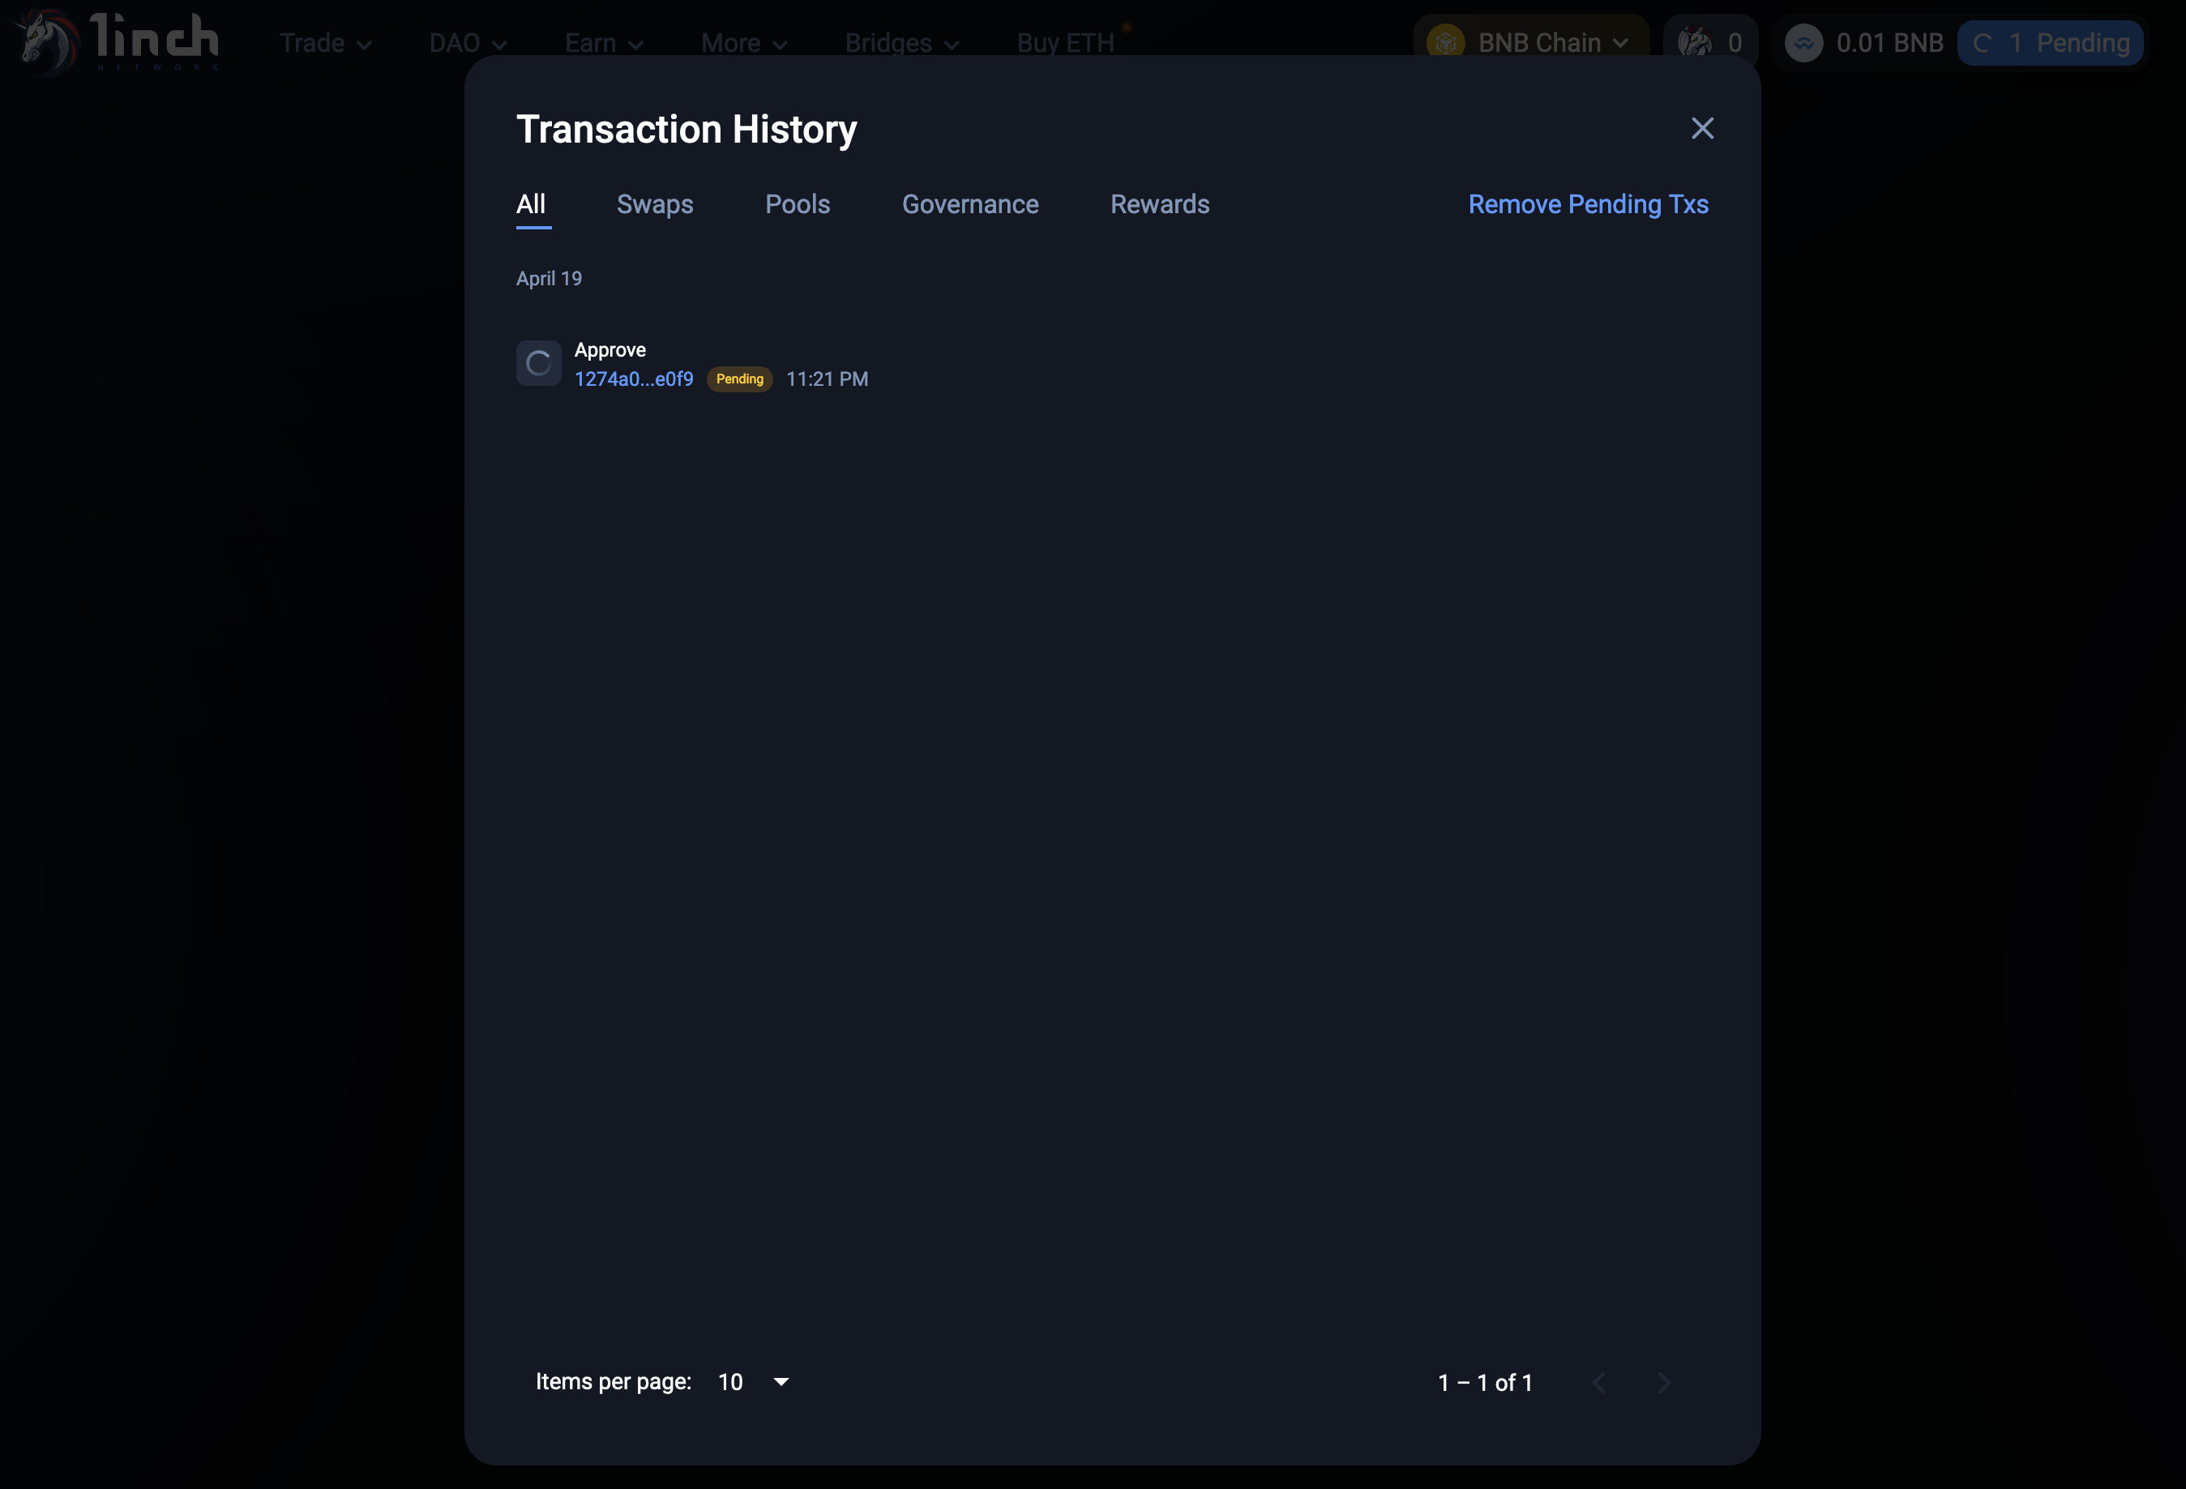Screen dimensions: 2186x1489
Task: Switch to the Swaps tab
Action: point(655,204)
